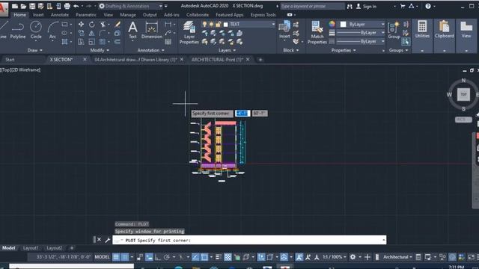Click the Rotate tool in Modify panel
This screenshot has width=479, height=269.
(91, 24)
